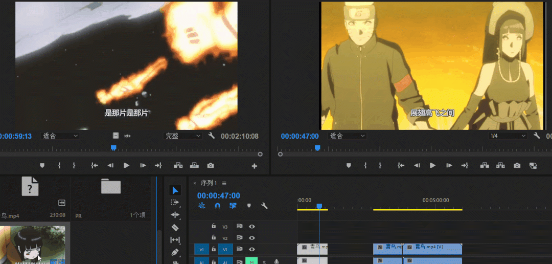
Task: Lock track V3
Action: point(213,226)
